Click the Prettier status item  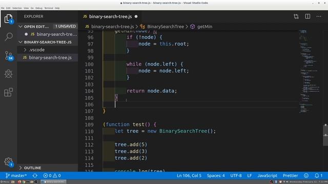291,176
